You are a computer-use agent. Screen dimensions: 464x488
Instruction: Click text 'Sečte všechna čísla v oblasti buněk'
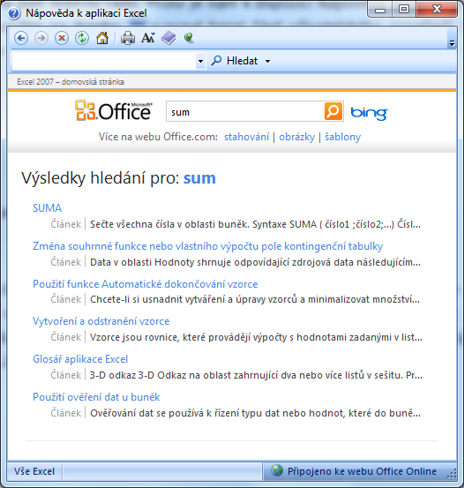click(169, 224)
